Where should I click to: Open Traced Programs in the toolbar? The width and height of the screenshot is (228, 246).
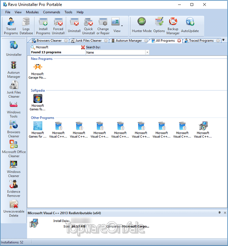pos(11,26)
